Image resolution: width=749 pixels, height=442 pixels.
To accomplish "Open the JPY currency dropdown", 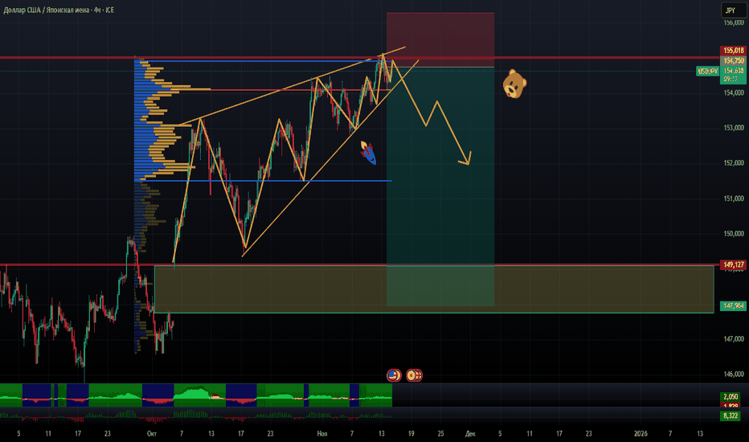I will (x=729, y=10).
